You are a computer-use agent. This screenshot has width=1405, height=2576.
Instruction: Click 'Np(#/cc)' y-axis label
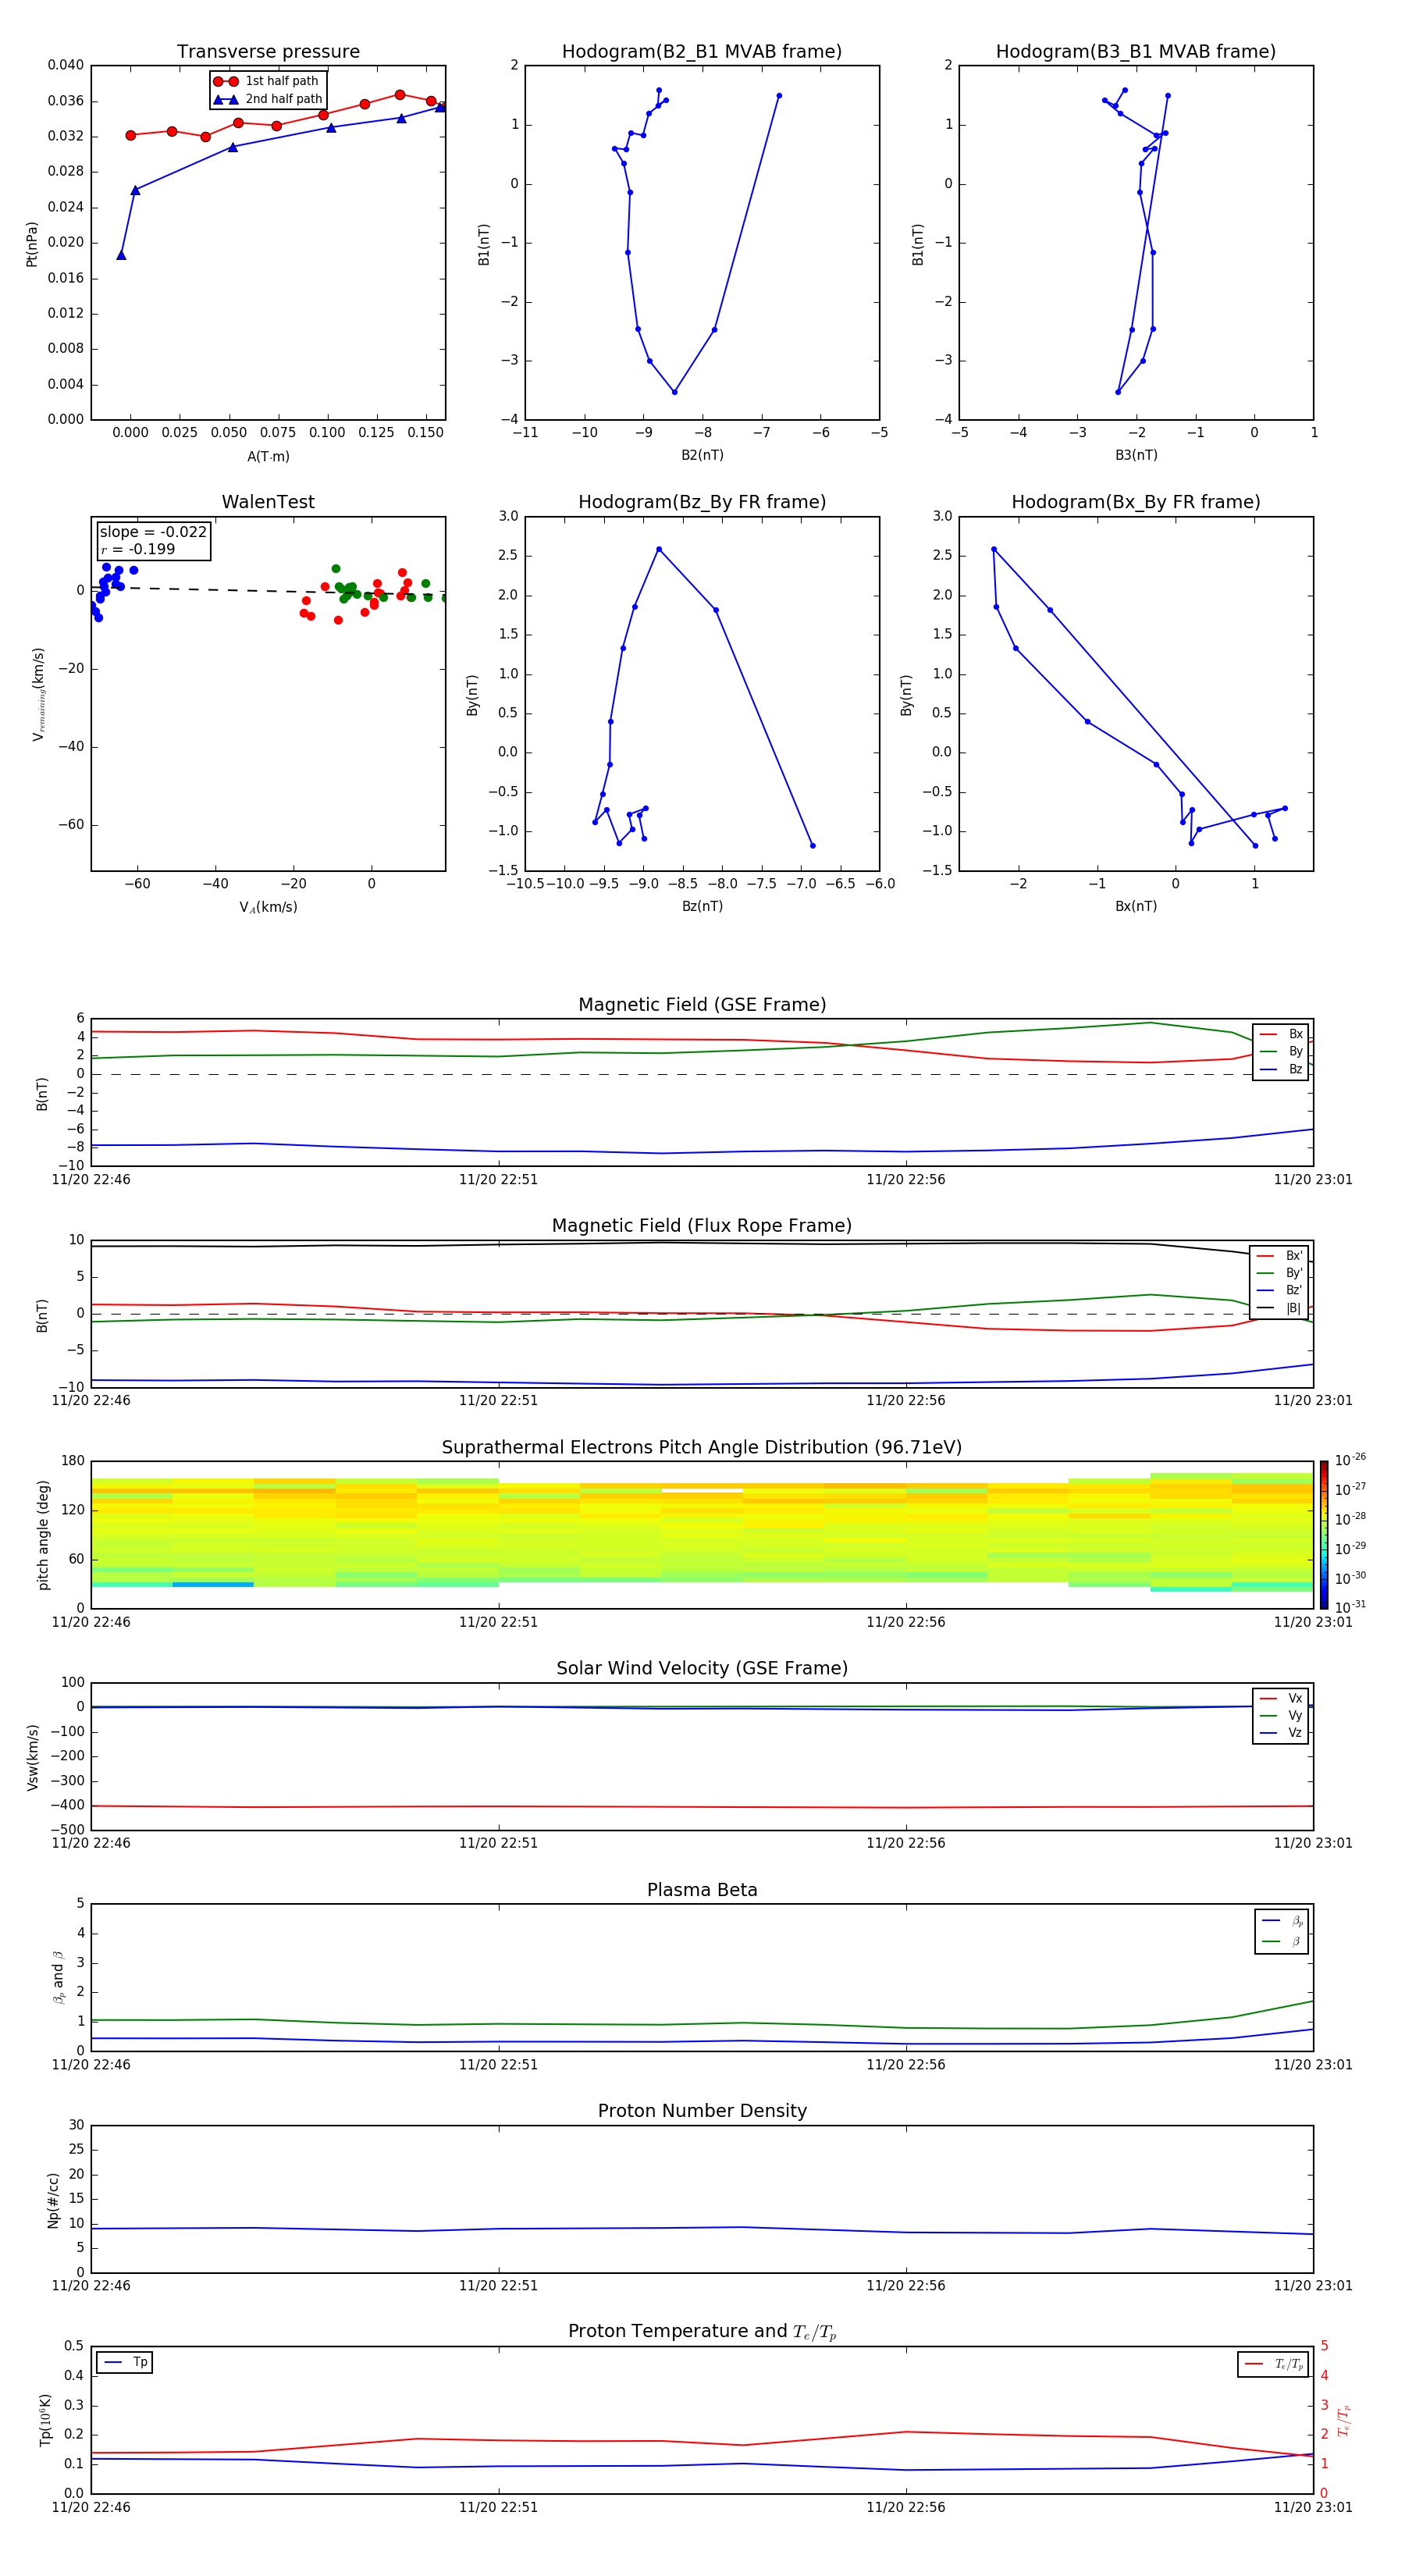(x=53, y=2200)
